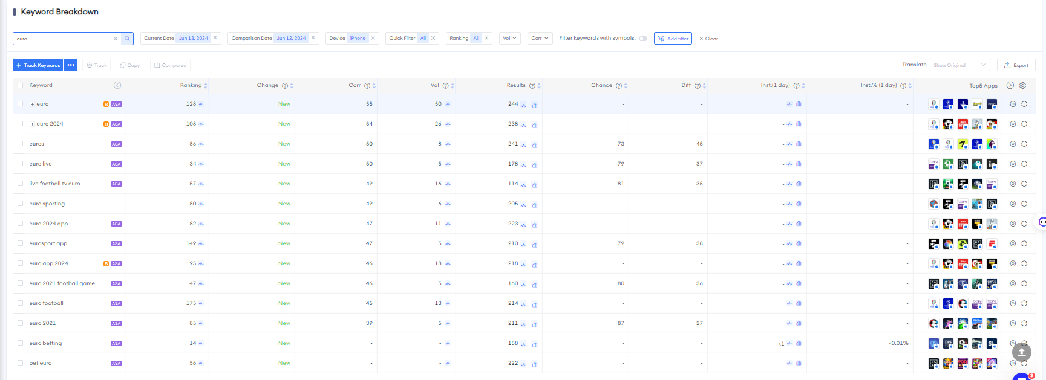The height and width of the screenshot is (380, 1046).
Task: Click target icon on euro row
Action: point(1013,104)
